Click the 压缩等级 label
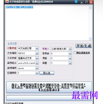 (12, 73)
